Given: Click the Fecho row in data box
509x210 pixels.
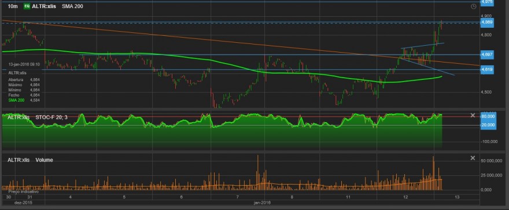Looking at the screenshot, I should [24, 95].
